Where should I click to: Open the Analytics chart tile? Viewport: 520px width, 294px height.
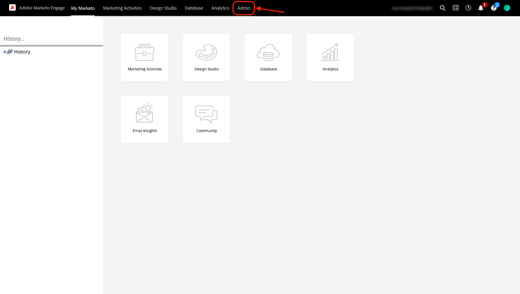click(x=330, y=57)
